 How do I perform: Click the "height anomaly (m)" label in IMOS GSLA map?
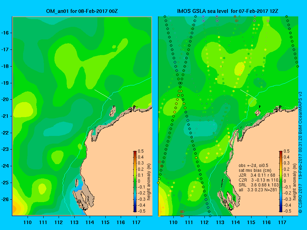point(295,182)
